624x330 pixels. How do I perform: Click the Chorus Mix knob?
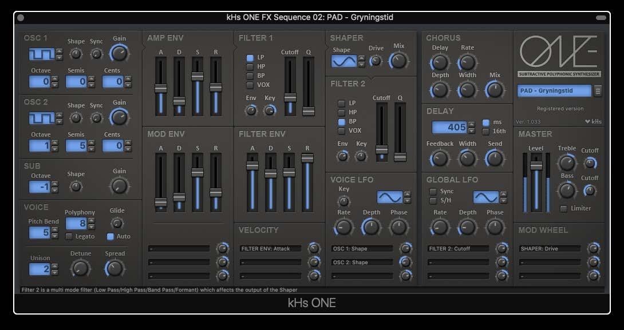tap(495, 90)
